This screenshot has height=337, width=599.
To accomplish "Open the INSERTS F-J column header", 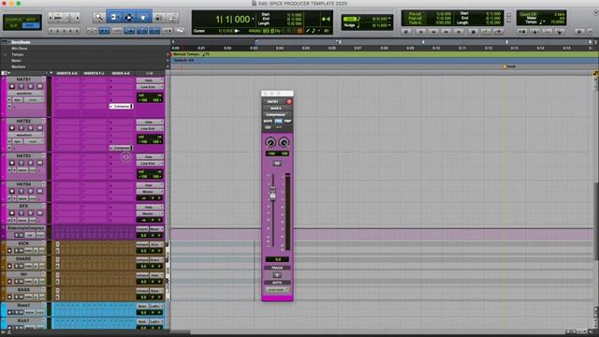I will pos(94,73).
